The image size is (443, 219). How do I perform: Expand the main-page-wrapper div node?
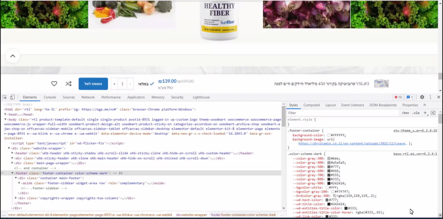point(12,163)
